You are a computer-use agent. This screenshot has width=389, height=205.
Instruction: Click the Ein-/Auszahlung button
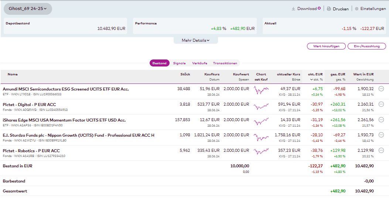[x=366, y=46]
